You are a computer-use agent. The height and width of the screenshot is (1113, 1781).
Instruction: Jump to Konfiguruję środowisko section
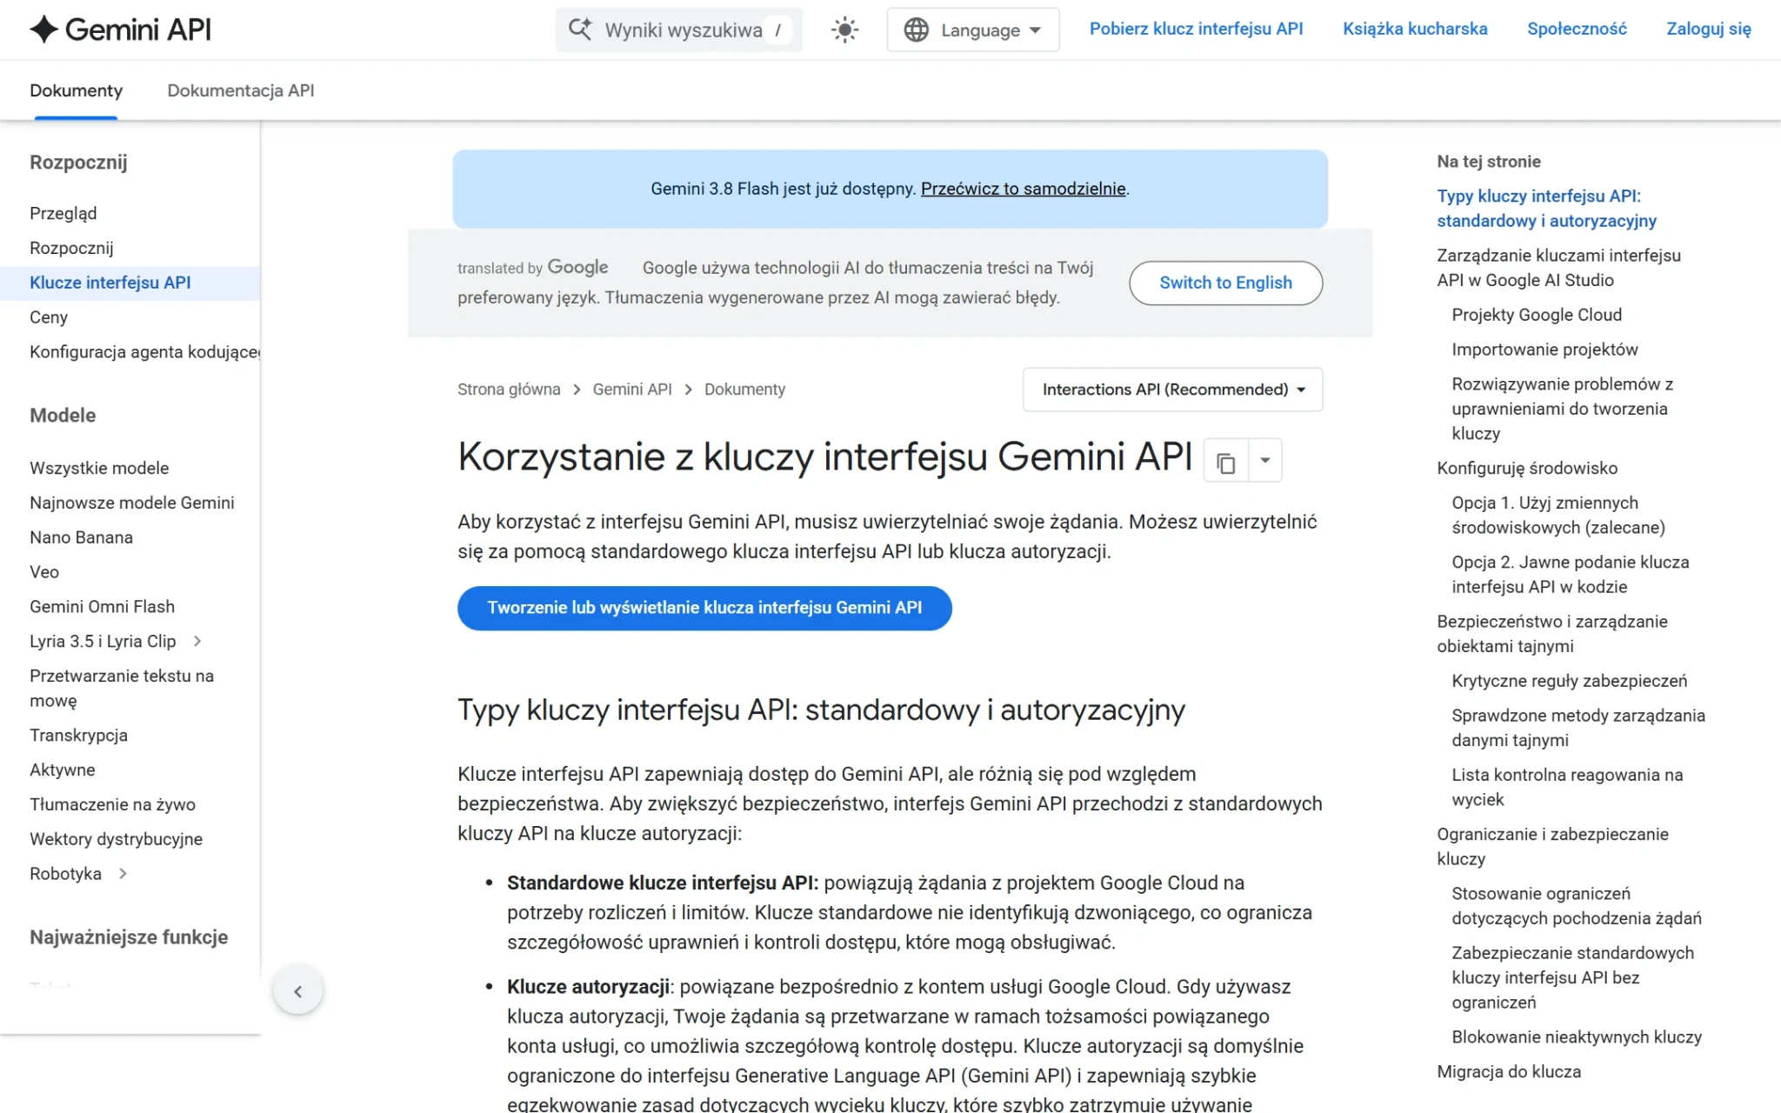coord(1527,468)
